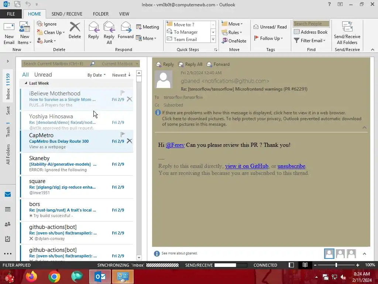
Task: Click the download pictures info bar
Action: tap(262, 121)
